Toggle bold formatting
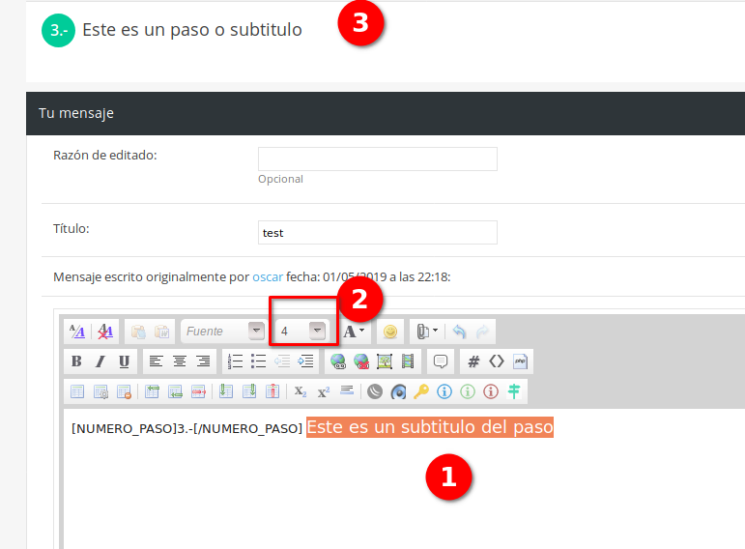 (76, 361)
